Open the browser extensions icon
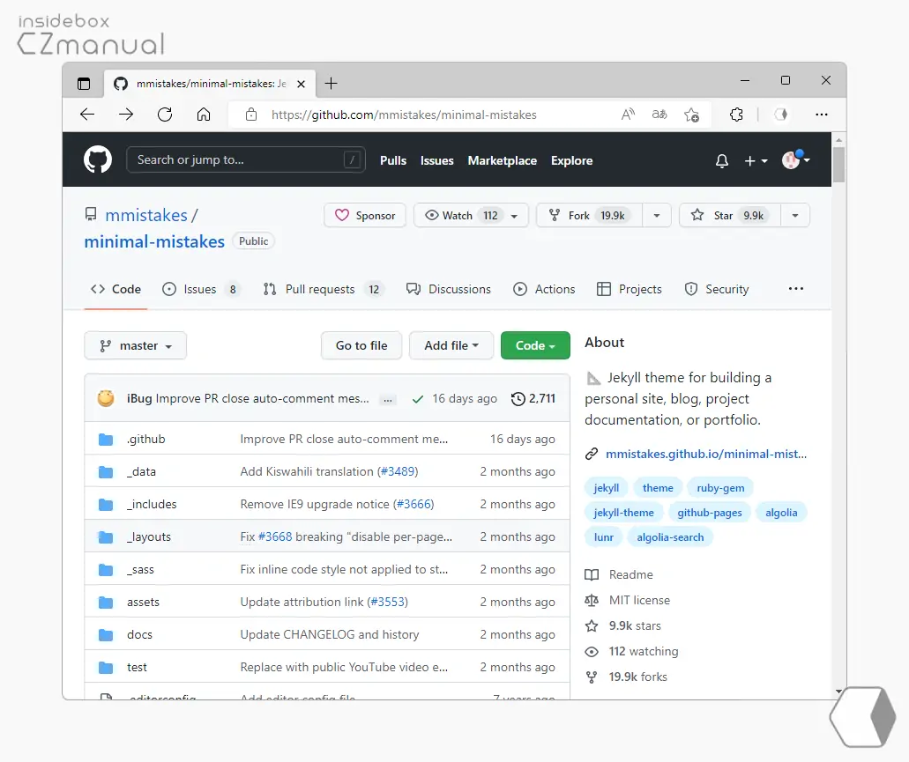Screen dimensions: 909x762 736,114
